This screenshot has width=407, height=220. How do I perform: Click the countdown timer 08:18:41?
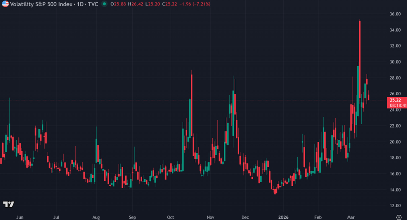click(396, 106)
